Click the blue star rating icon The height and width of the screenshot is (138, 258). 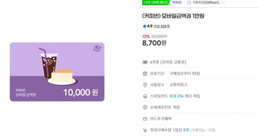[144, 26]
